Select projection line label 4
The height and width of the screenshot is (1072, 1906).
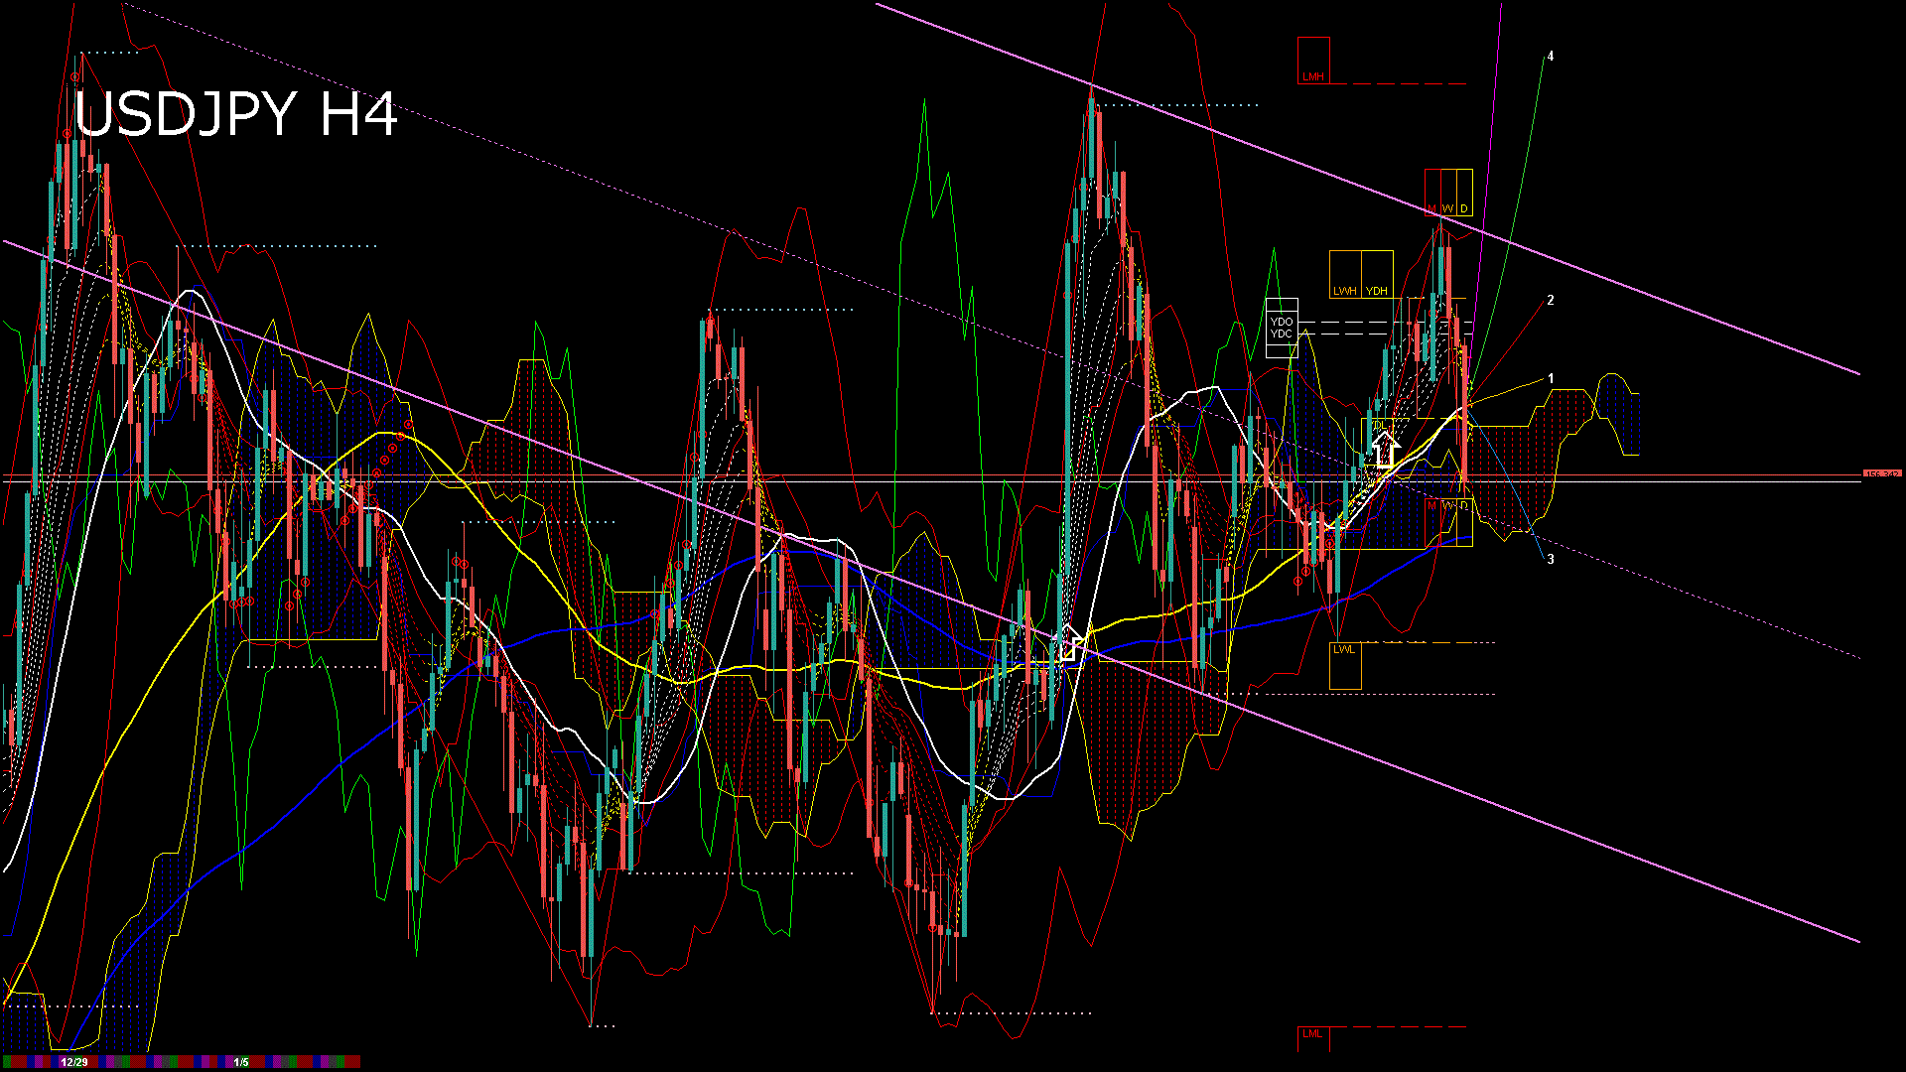pyautogui.click(x=1551, y=57)
